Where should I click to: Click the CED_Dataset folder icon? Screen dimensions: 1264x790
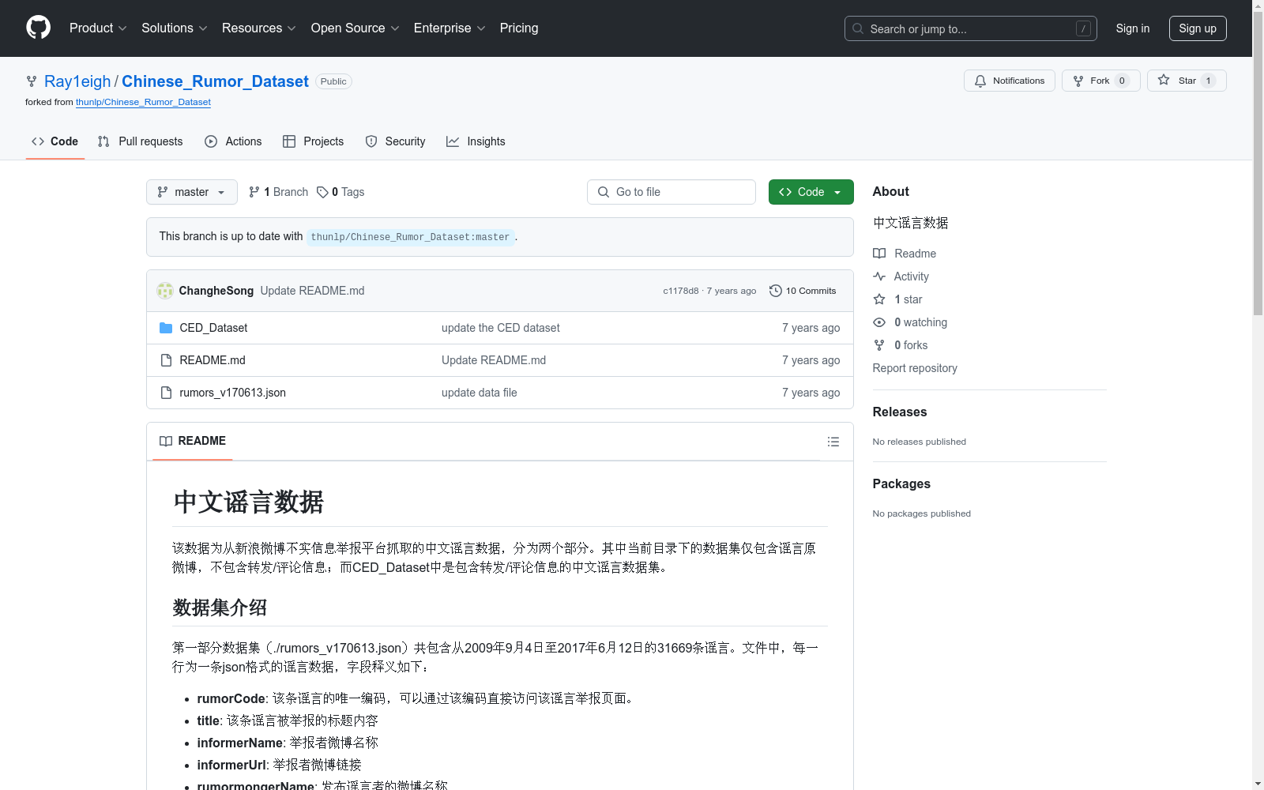tap(166, 327)
